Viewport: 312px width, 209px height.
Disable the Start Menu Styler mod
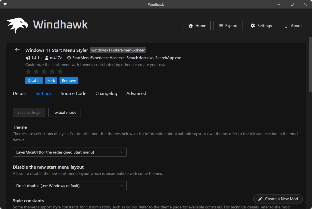pyautogui.click(x=34, y=80)
